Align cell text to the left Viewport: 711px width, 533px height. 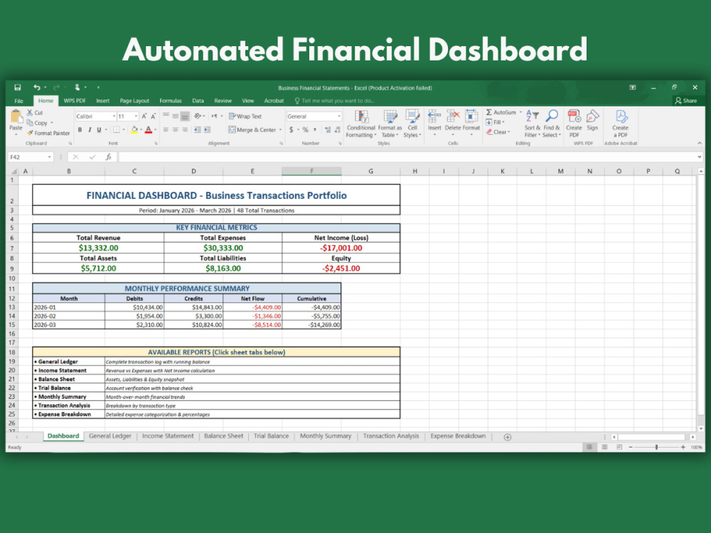click(166, 130)
